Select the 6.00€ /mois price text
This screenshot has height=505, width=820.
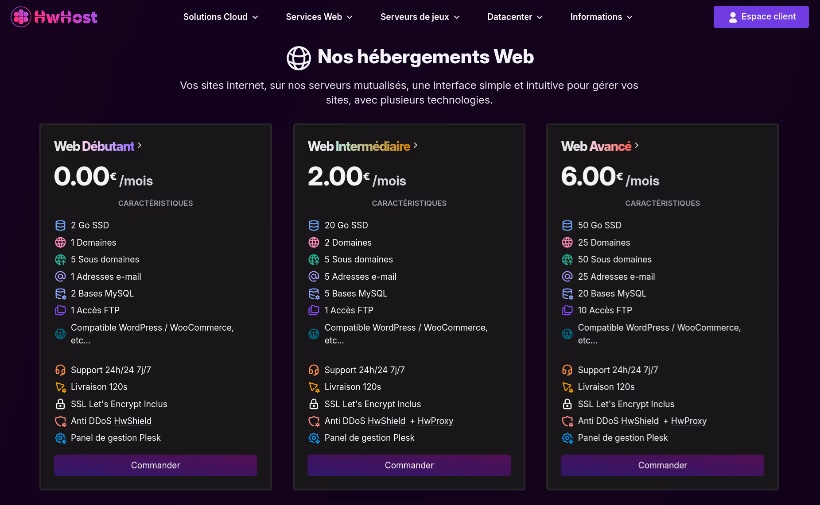(610, 177)
